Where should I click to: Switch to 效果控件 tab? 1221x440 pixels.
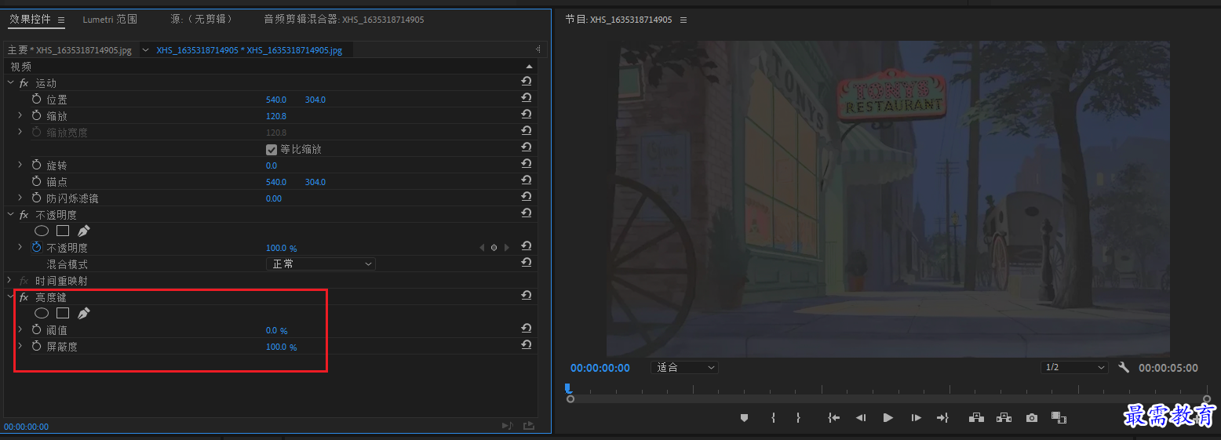[x=30, y=20]
